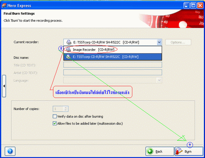Click the Title (CD TEXT) input field
The image size is (205, 158).
pos(113,65)
